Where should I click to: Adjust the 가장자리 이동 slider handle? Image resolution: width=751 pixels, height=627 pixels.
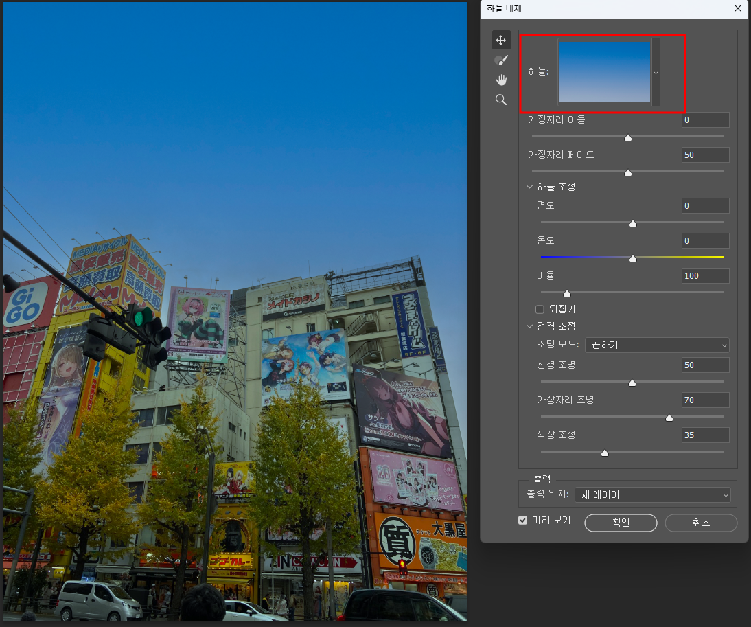pos(628,138)
